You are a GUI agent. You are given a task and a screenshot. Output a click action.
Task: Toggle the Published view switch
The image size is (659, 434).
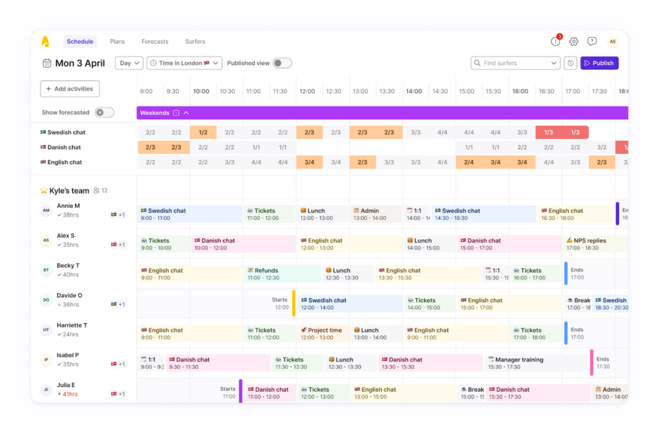coord(282,63)
